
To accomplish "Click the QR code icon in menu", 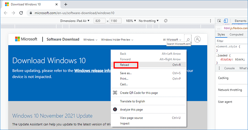I will 115,93.
